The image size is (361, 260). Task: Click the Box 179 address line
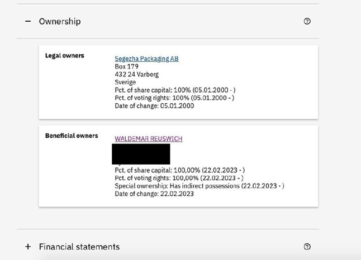pyautogui.click(x=126, y=66)
